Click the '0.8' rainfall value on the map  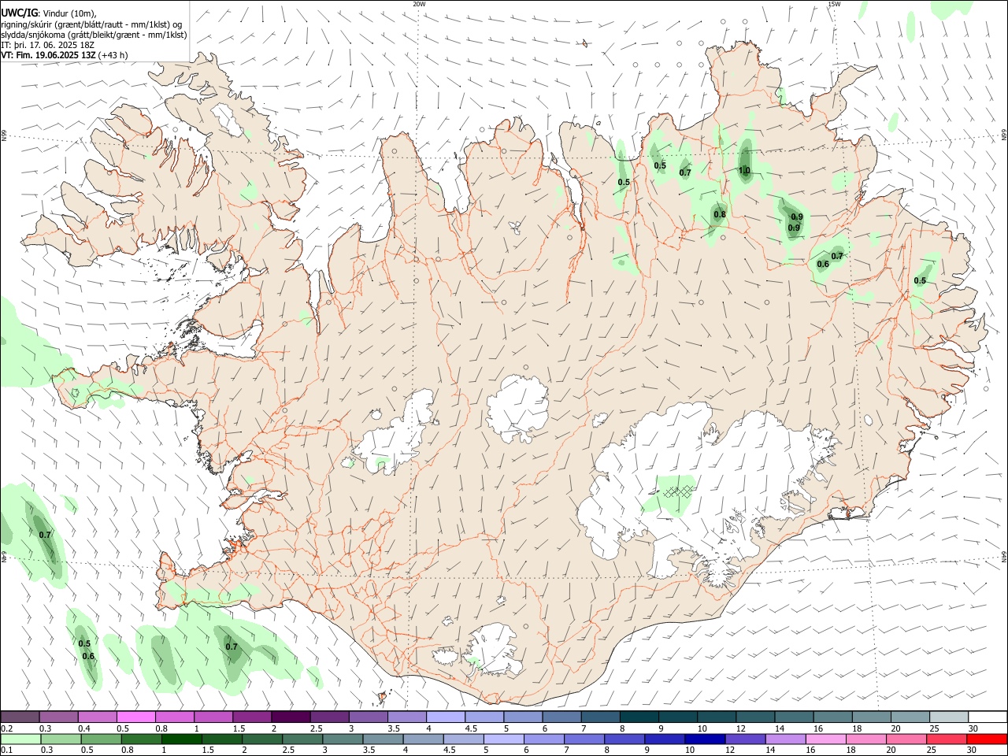[x=720, y=214]
